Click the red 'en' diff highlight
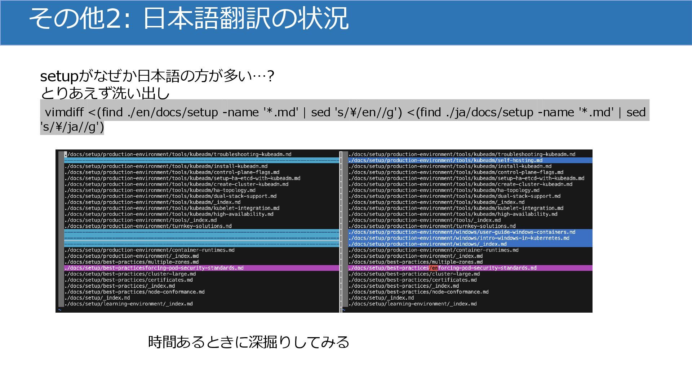 (x=434, y=268)
